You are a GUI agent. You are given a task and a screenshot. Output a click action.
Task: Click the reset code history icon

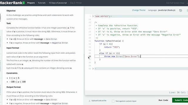click(x=180, y=10)
